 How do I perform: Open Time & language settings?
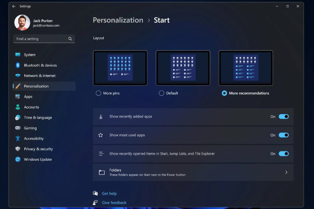coord(44,118)
